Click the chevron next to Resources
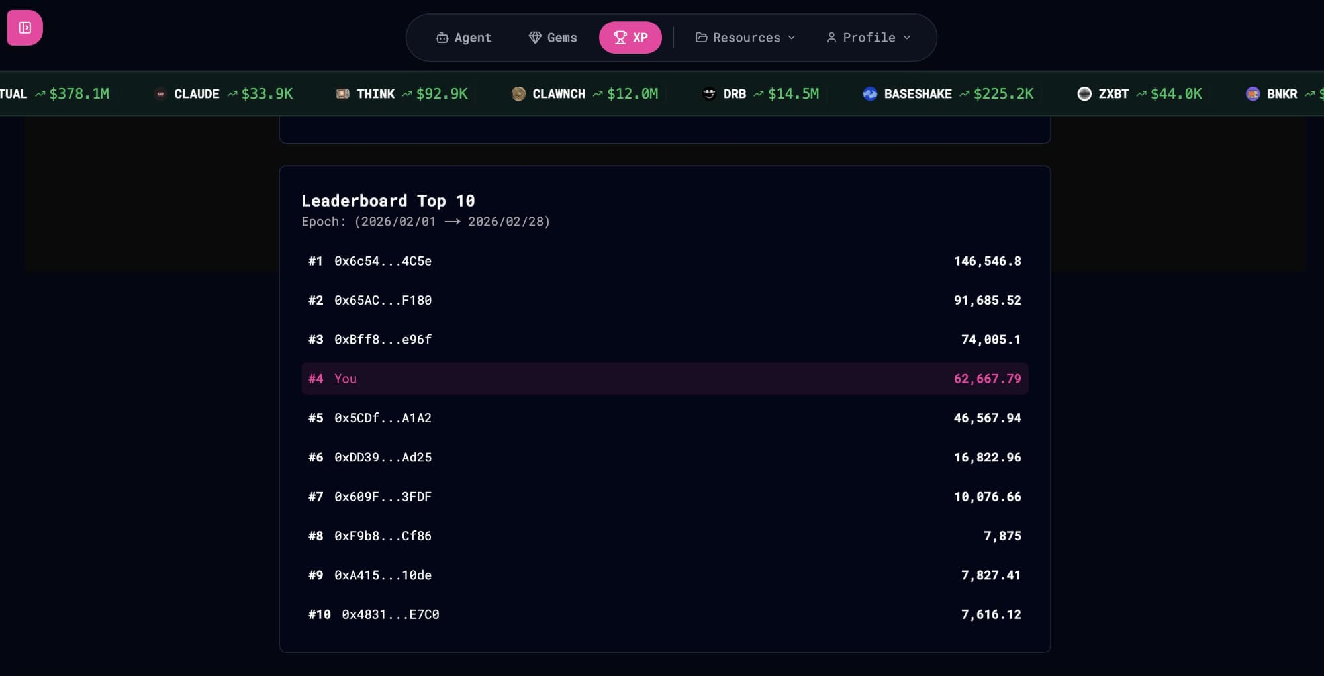Screen dimensions: 1324x676 792,38
